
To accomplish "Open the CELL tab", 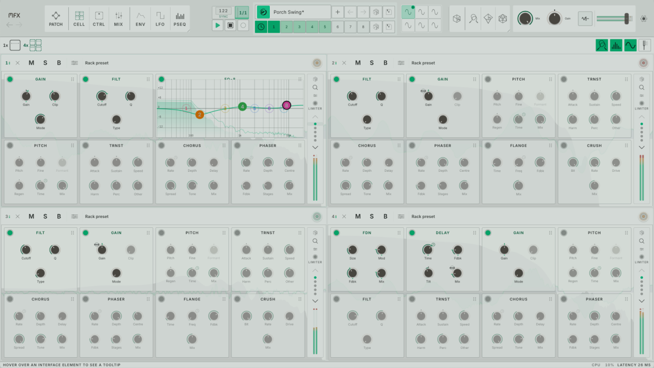I will (x=79, y=19).
